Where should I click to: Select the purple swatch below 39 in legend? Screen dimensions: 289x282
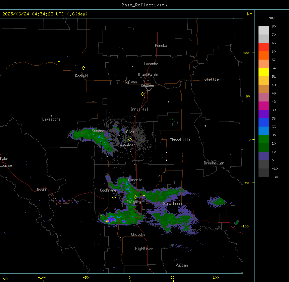[264, 114]
